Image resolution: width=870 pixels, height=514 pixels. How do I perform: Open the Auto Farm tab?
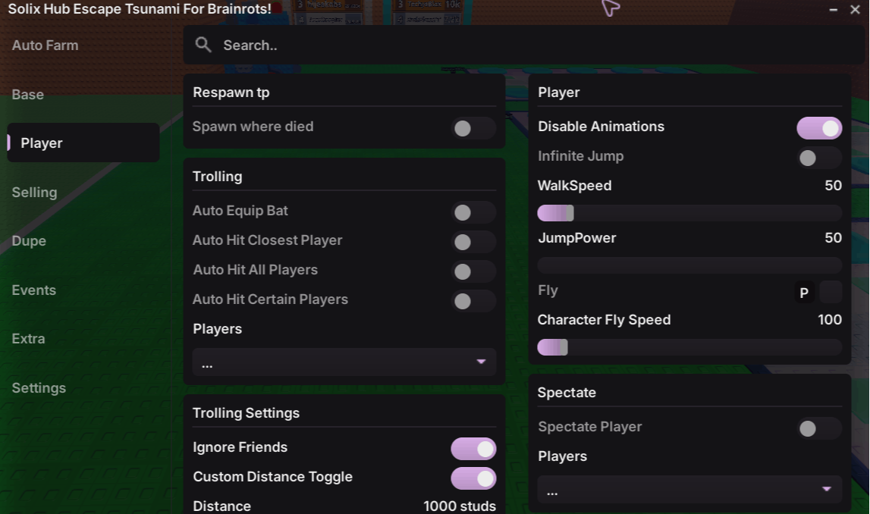(46, 45)
